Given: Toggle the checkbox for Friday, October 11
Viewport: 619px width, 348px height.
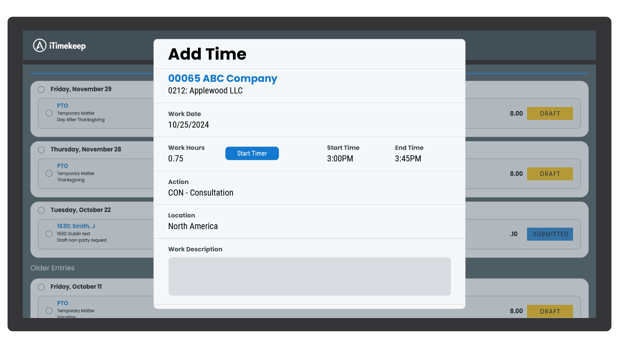Looking at the screenshot, I should click(x=41, y=287).
